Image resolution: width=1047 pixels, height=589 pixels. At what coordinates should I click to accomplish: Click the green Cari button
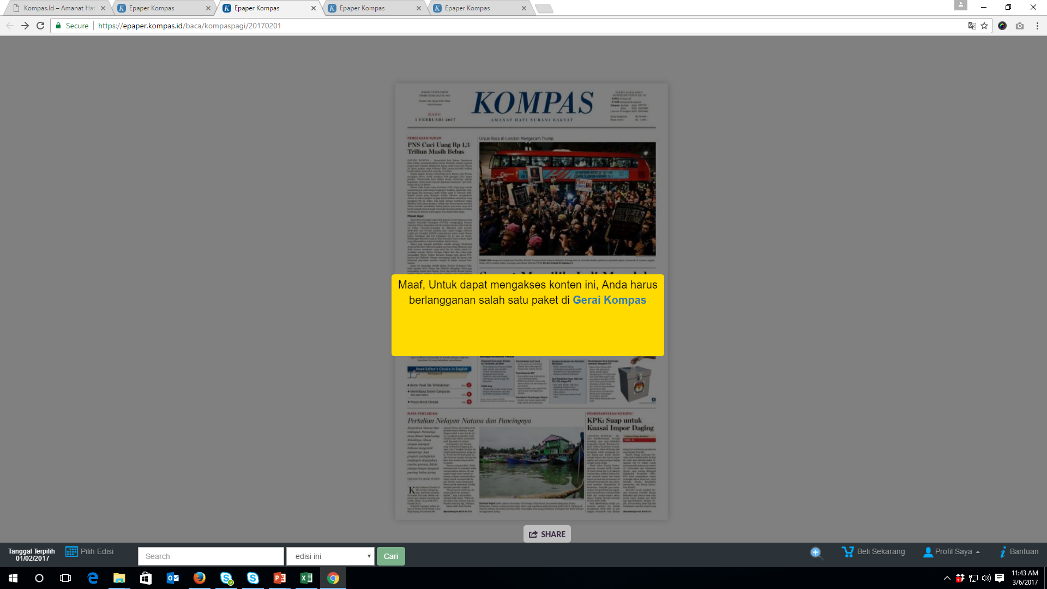click(x=391, y=556)
